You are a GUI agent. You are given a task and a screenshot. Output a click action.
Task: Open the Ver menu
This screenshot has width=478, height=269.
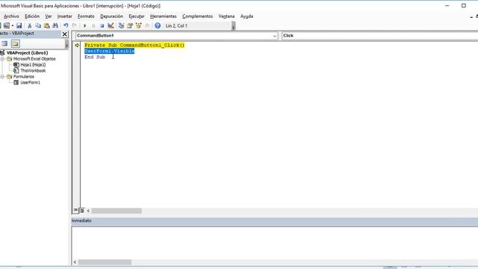(48, 16)
